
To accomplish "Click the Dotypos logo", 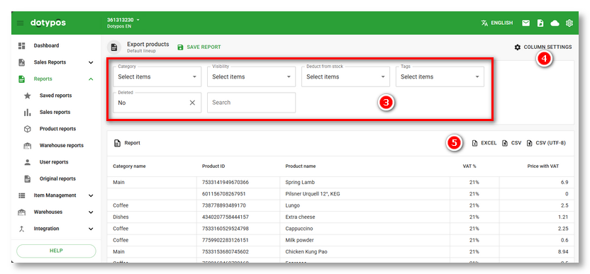I will (x=48, y=23).
